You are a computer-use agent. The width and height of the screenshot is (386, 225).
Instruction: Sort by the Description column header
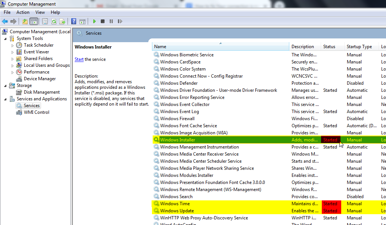coord(305,47)
